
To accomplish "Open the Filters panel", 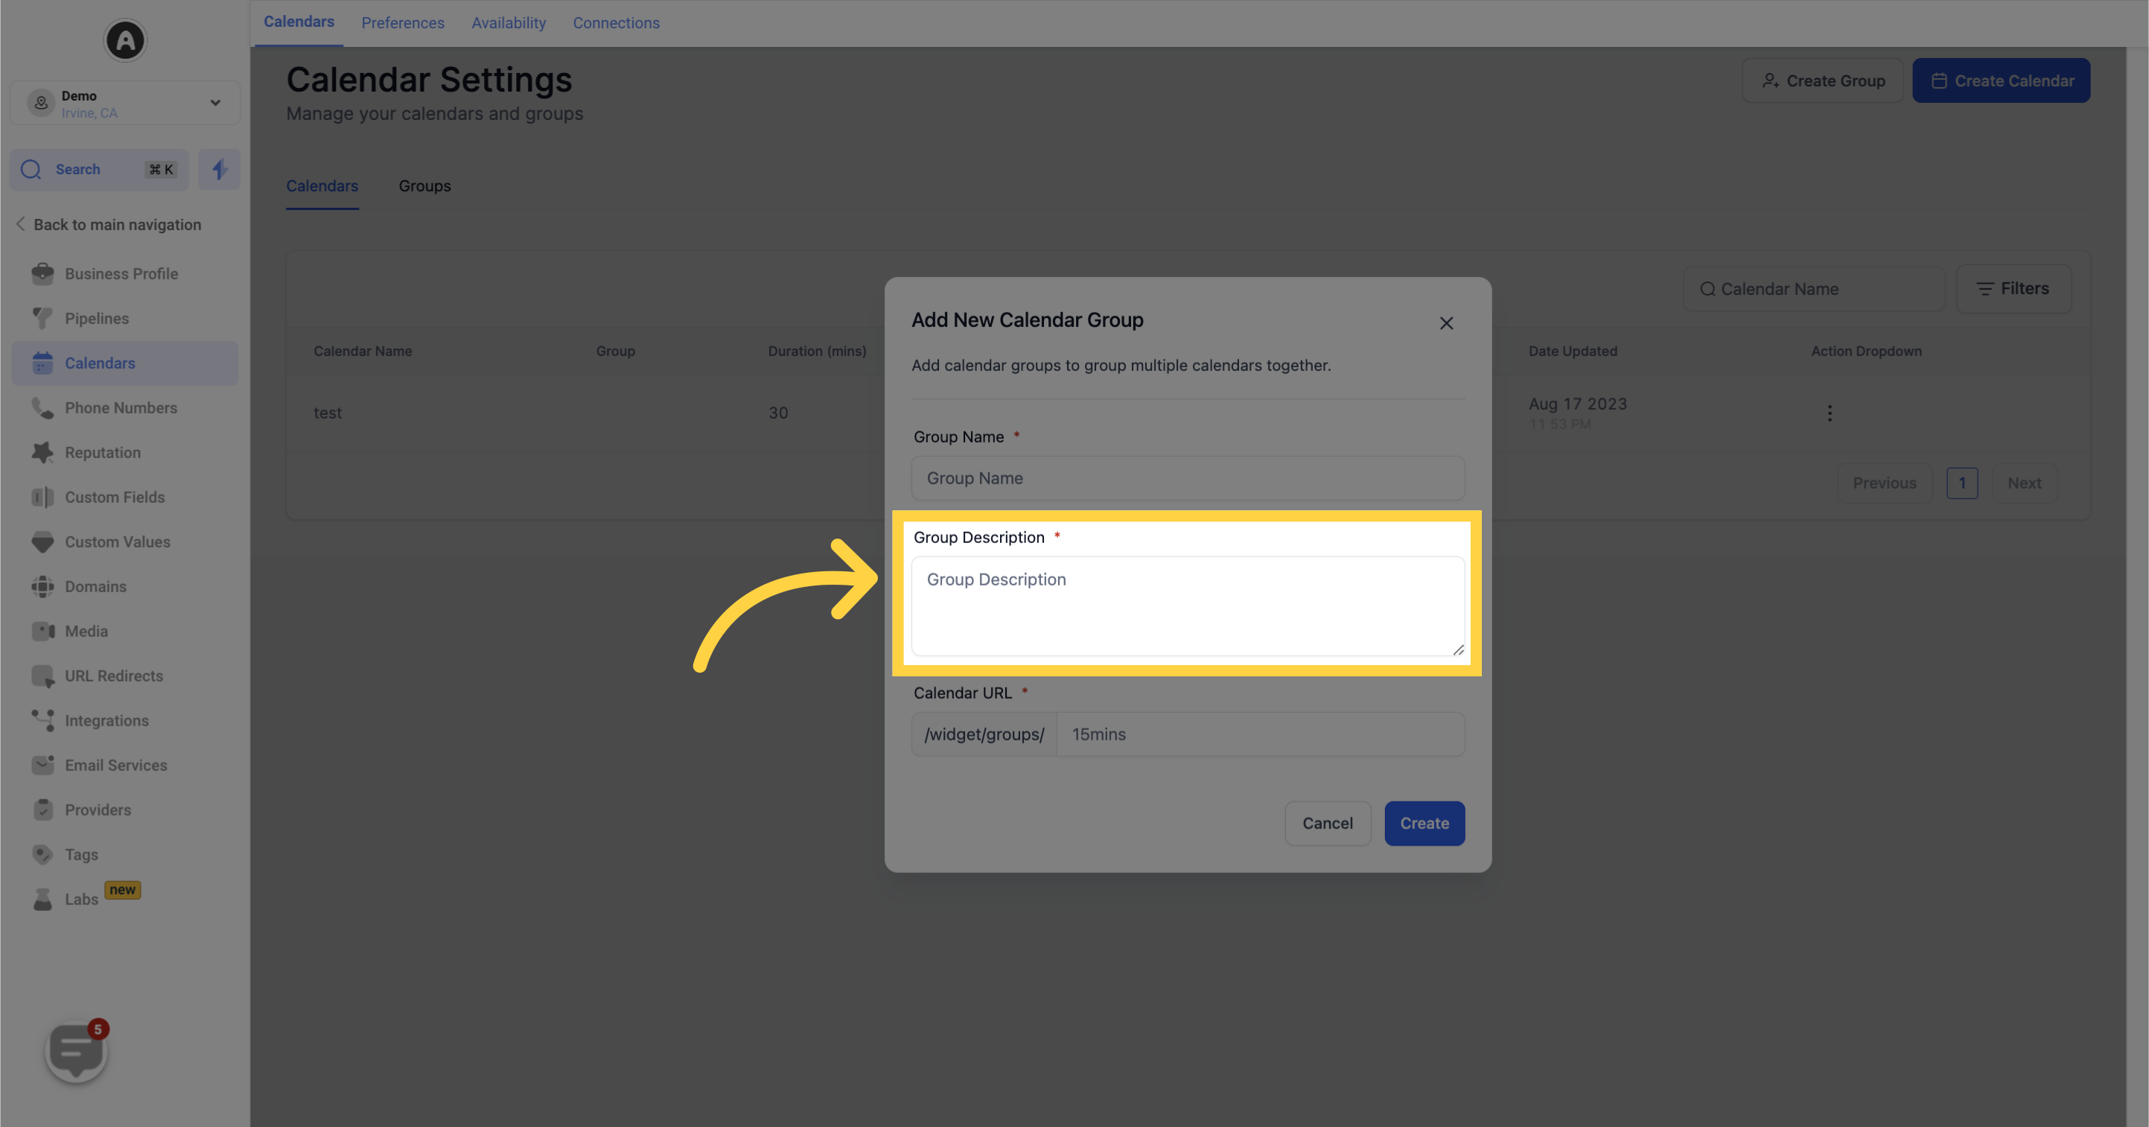I will click(2014, 288).
